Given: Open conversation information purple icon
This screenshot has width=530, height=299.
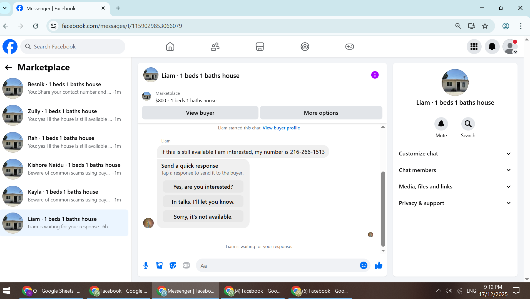Looking at the screenshot, I should pyautogui.click(x=375, y=75).
